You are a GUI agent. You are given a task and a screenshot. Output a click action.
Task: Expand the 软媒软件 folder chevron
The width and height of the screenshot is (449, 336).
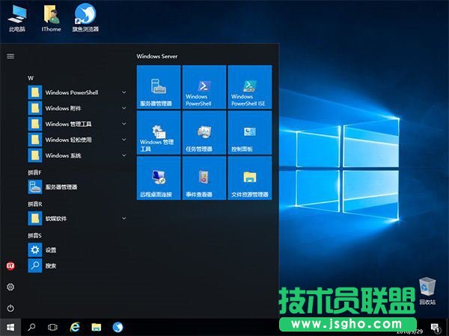coord(124,218)
